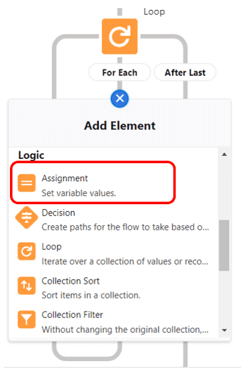Click the For Each path label

pos(120,72)
